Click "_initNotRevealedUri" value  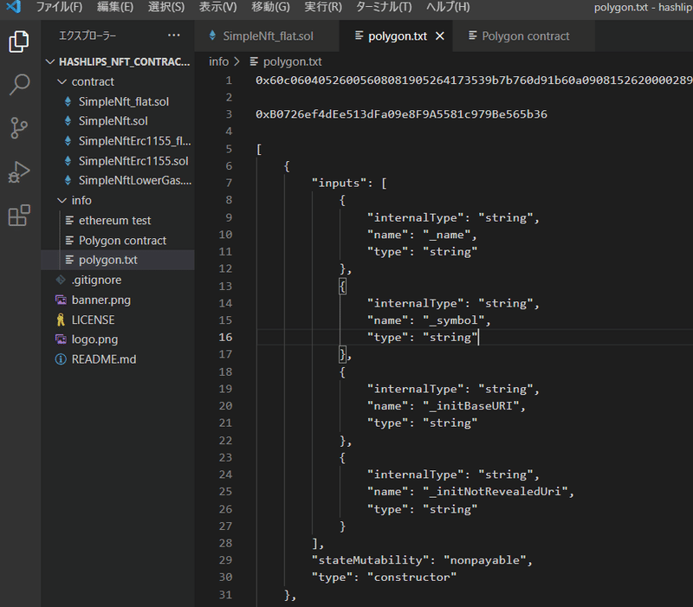click(x=495, y=492)
